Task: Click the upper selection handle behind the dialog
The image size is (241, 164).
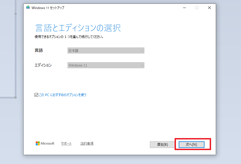Action: click(15, 14)
